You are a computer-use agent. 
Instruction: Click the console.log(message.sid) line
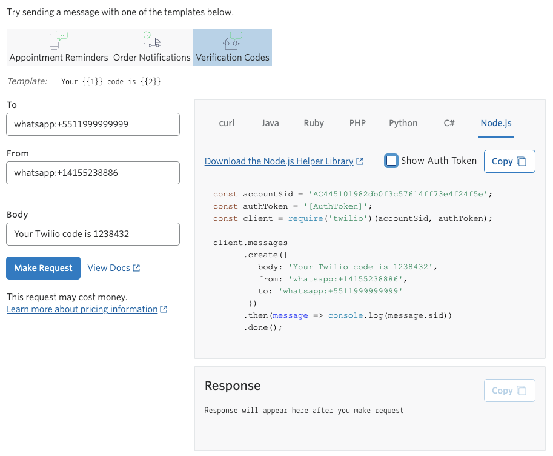pos(348,315)
